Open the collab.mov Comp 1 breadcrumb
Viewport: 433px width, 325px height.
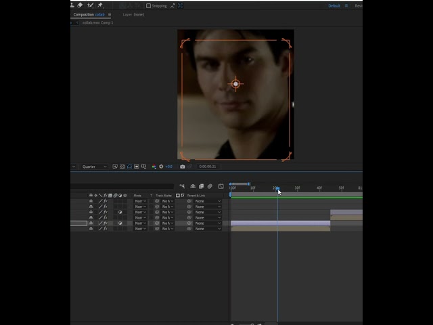97,22
